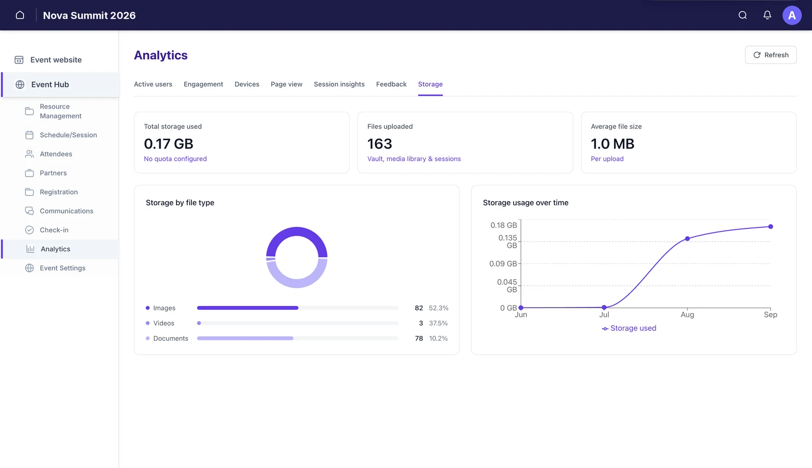Open the Feedback tab

tap(391, 84)
